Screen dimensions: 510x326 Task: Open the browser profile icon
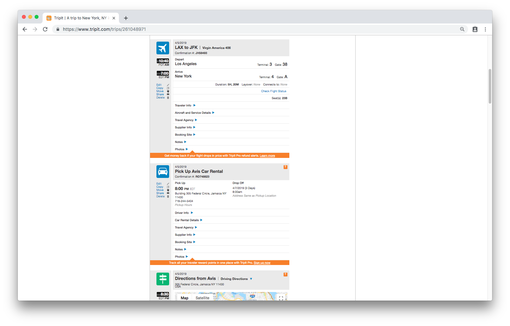tap(475, 29)
